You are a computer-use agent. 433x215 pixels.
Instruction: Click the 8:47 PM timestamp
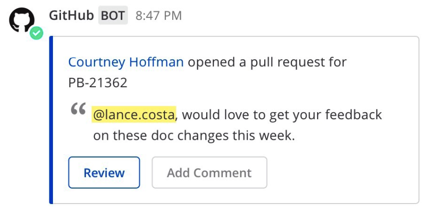[158, 16]
